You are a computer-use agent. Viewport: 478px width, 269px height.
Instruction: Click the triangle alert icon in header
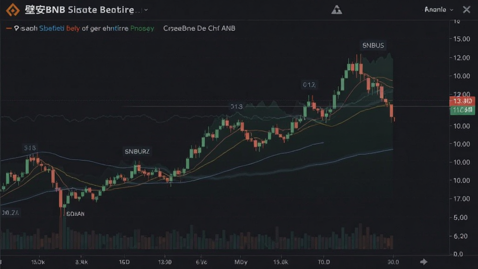pos(337,10)
